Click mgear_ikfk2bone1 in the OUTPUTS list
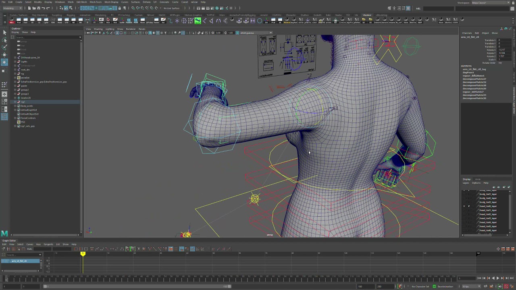The image size is (516, 290). pos(473,76)
